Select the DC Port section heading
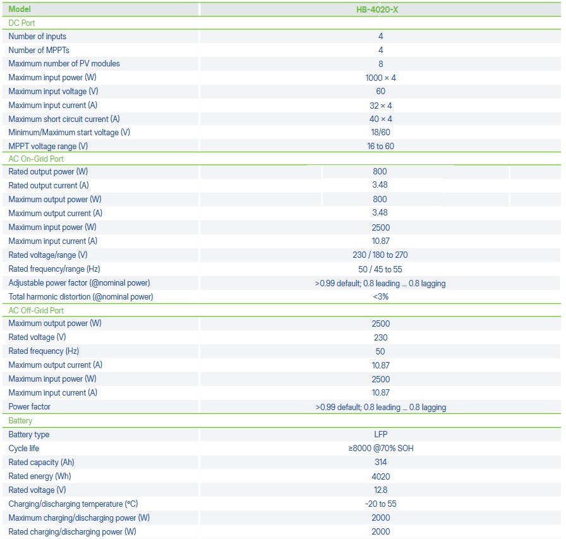 tap(21, 23)
